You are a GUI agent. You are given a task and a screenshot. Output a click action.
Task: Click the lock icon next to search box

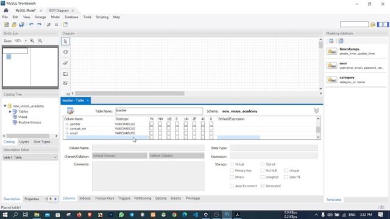click(x=372, y=24)
